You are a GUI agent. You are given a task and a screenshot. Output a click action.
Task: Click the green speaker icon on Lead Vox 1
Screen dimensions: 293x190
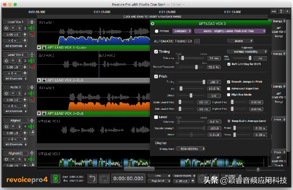coord(31,28)
